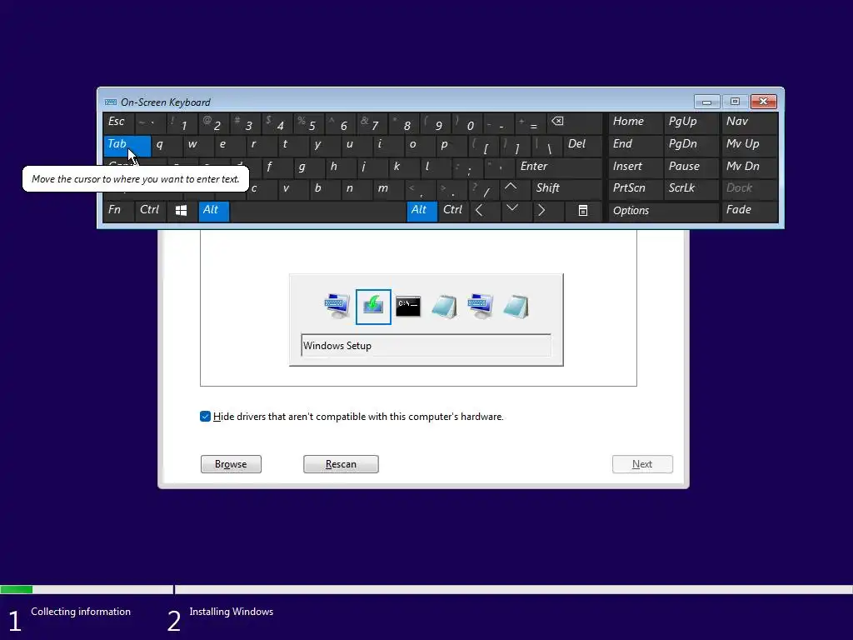The image size is (853, 640).
Task: Select the highlighted Windows Setup icon in task switcher
Action: click(373, 307)
